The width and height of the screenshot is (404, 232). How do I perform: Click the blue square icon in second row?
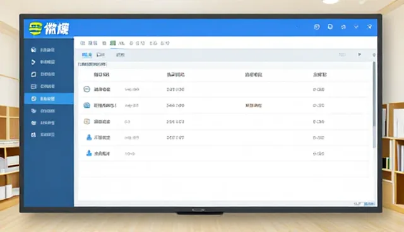coord(87,105)
